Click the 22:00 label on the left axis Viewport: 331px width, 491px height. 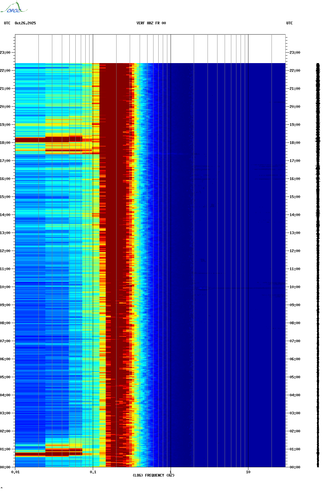click(5, 71)
